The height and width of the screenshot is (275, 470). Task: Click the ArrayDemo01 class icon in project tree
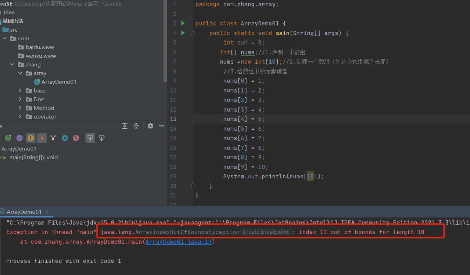[x=37, y=82]
